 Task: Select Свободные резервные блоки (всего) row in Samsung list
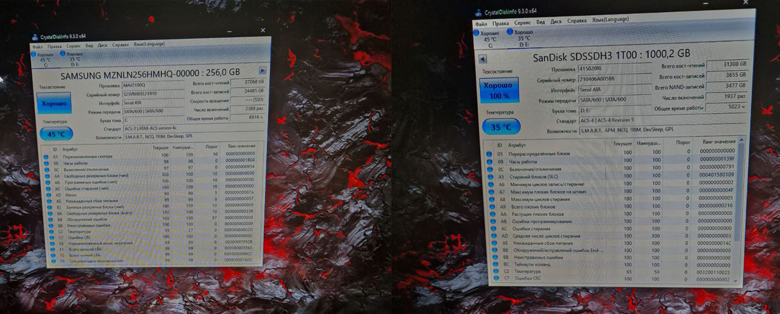151,212
